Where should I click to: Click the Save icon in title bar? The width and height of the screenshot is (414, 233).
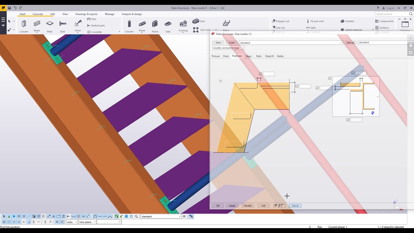9,8
